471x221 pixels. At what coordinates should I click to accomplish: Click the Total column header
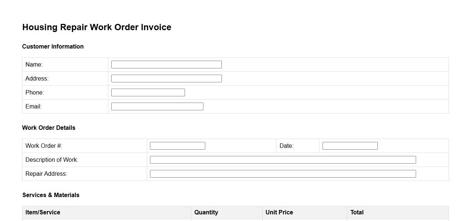pos(357,213)
